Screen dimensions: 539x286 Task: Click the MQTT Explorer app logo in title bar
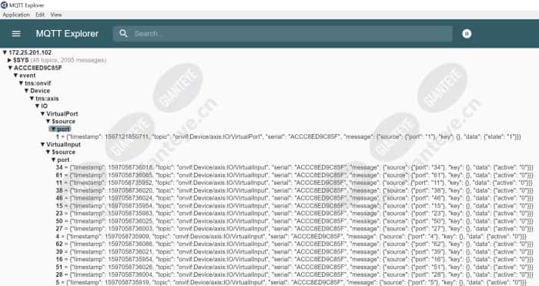[x=4, y=5]
